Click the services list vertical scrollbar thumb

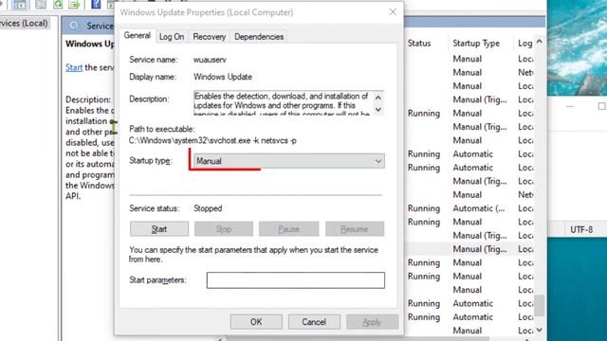(x=540, y=305)
